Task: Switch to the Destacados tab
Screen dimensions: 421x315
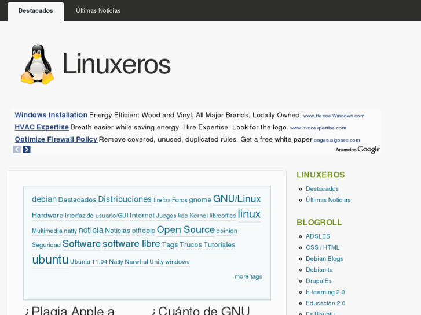Action: (35, 11)
